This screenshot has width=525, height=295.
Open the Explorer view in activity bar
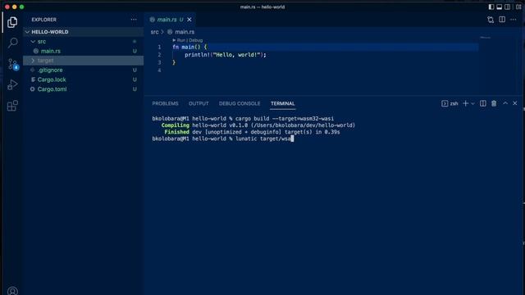pyautogui.click(x=12, y=22)
